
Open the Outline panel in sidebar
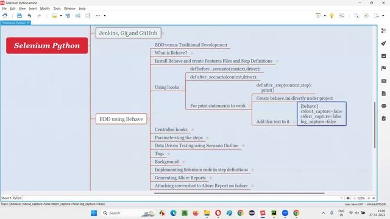(384, 31)
